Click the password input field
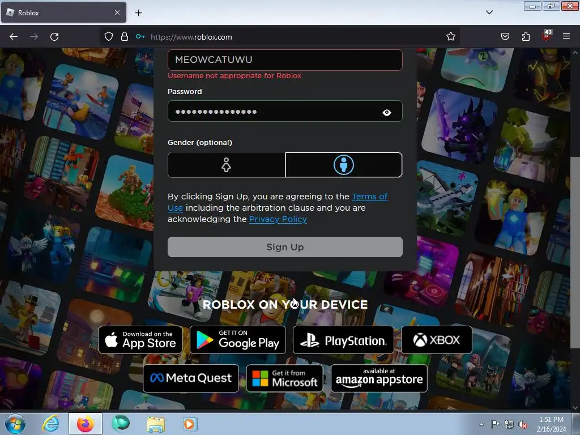 (x=285, y=112)
